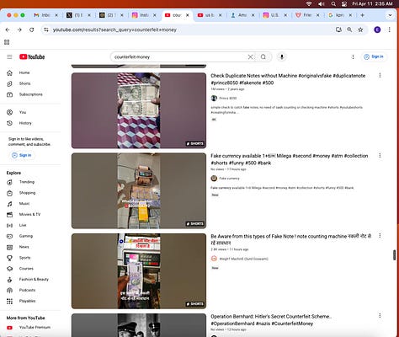
Task: Open options menu for Check Duplicate Notes video
Action: pos(380,75)
